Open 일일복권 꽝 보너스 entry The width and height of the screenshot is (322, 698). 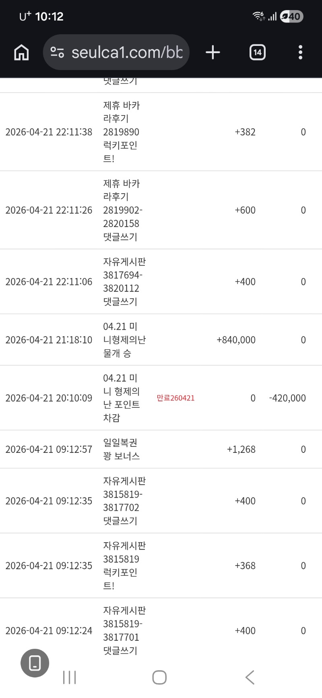(x=121, y=449)
